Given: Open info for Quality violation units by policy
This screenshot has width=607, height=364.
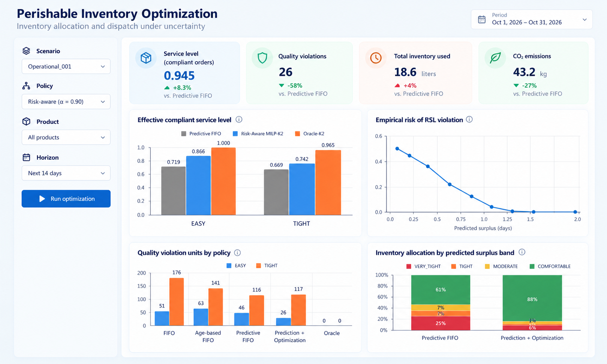Looking at the screenshot, I should coord(237,253).
